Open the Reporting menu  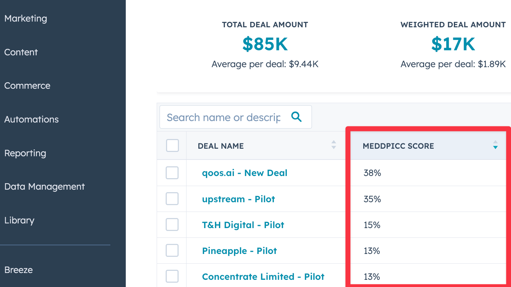25,153
